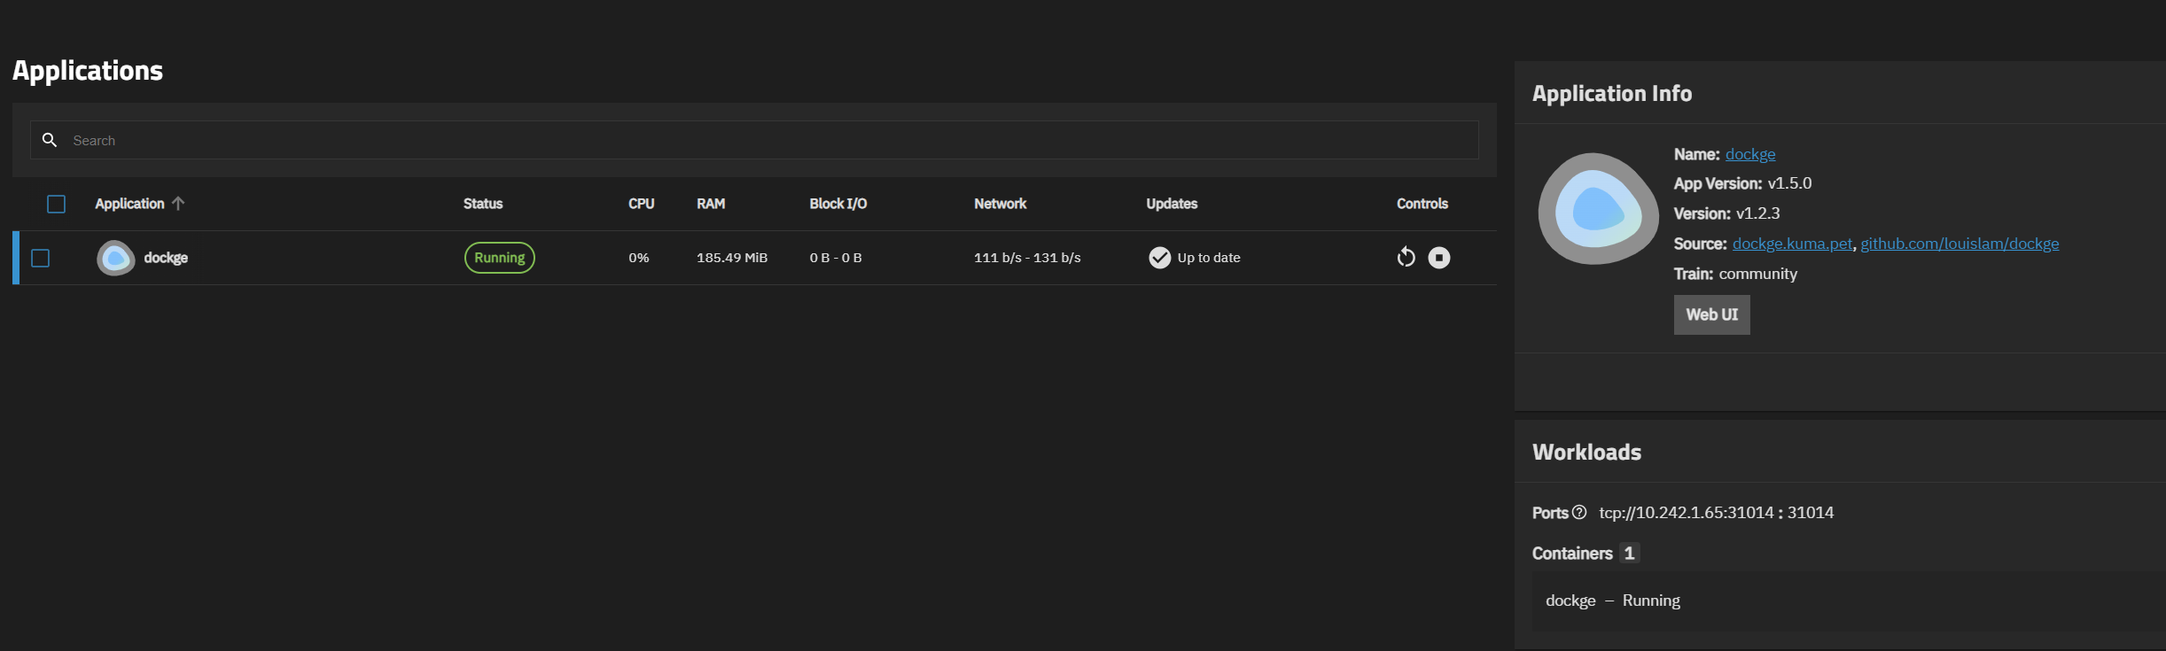Click the CPU column header

pyautogui.click(x=642, y=204)
